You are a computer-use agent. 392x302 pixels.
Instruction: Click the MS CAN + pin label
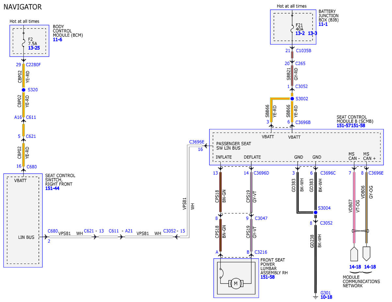click(369, 156)
